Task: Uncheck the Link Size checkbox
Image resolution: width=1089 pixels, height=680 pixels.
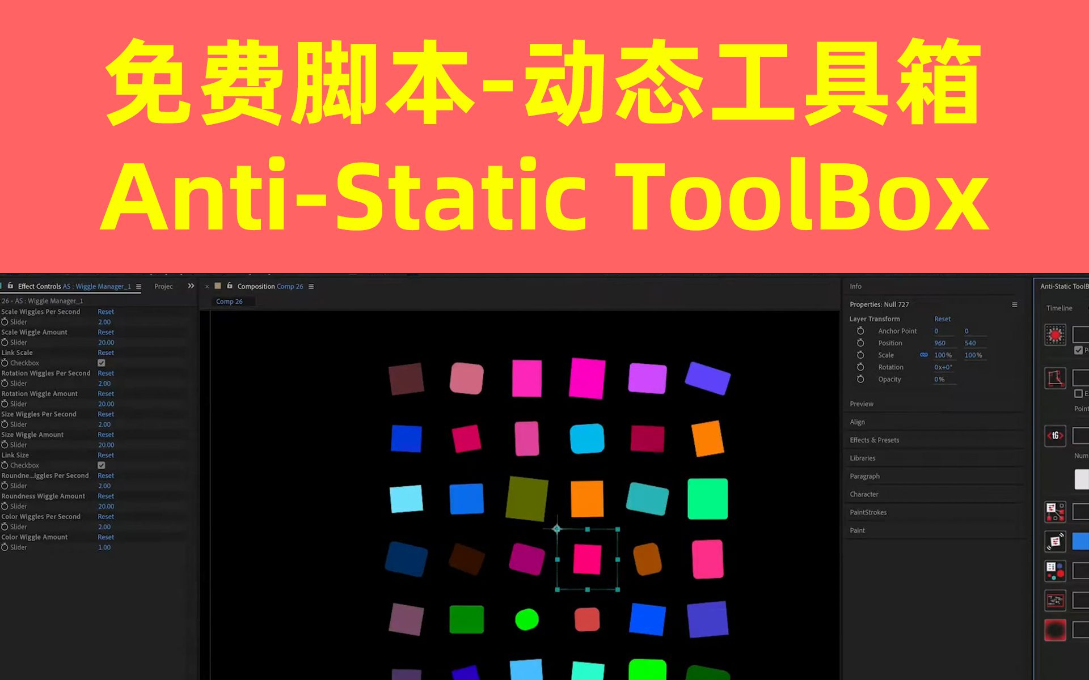Action: click(101, 465)
